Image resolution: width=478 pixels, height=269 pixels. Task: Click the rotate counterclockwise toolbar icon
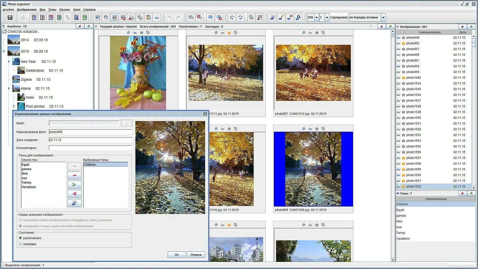pos(232,17)
